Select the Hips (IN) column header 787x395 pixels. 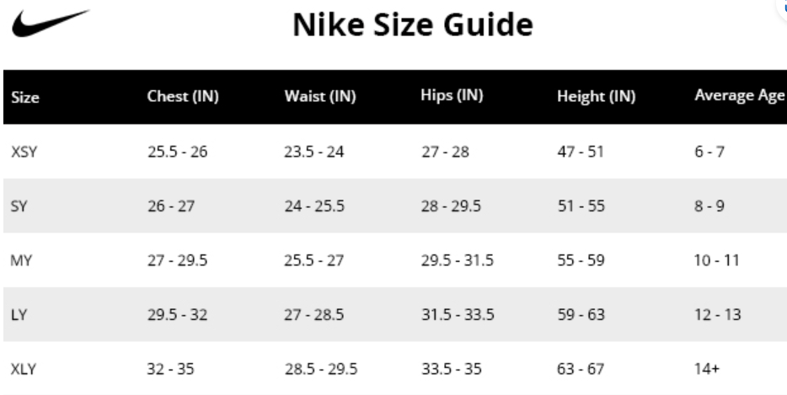pyautogui.click(x=452, y=95)
